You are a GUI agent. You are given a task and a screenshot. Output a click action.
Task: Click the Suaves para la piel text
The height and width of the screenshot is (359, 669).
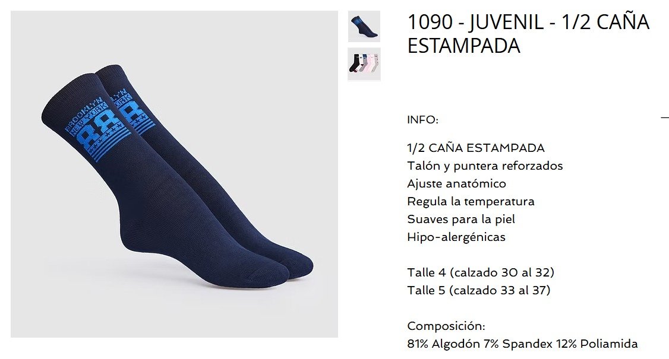click(x=461, y=219)
